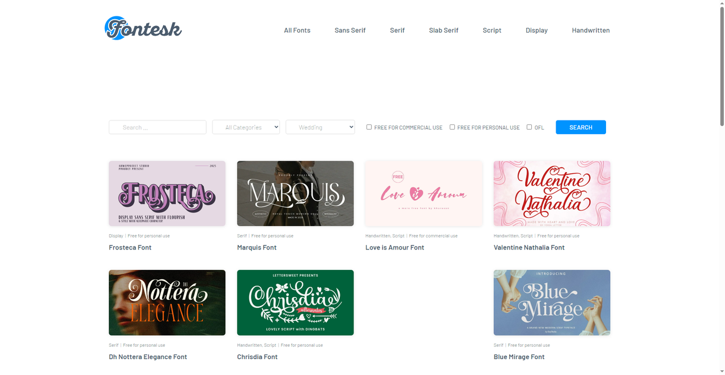Open the Marquis font preview image

295,193
